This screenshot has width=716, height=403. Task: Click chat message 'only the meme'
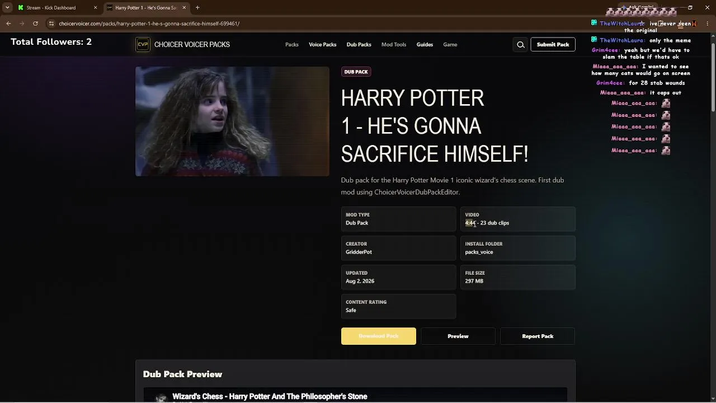[670, 40]
